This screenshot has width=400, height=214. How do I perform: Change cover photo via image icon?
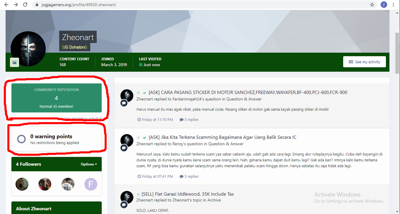pos(14,62)
